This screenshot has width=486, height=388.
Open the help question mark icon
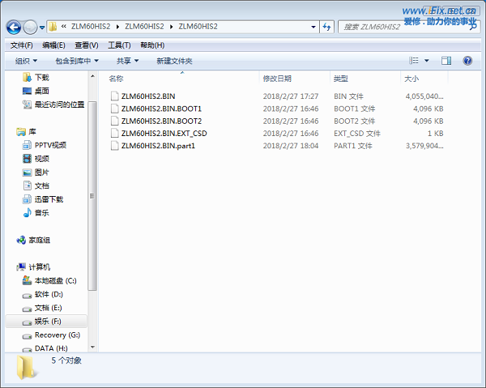click(467, 61)
